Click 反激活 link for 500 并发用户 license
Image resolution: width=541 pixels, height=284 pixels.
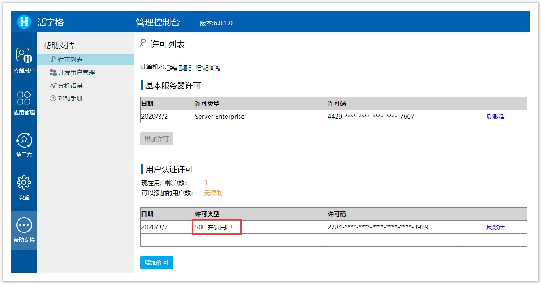(495, 227)
